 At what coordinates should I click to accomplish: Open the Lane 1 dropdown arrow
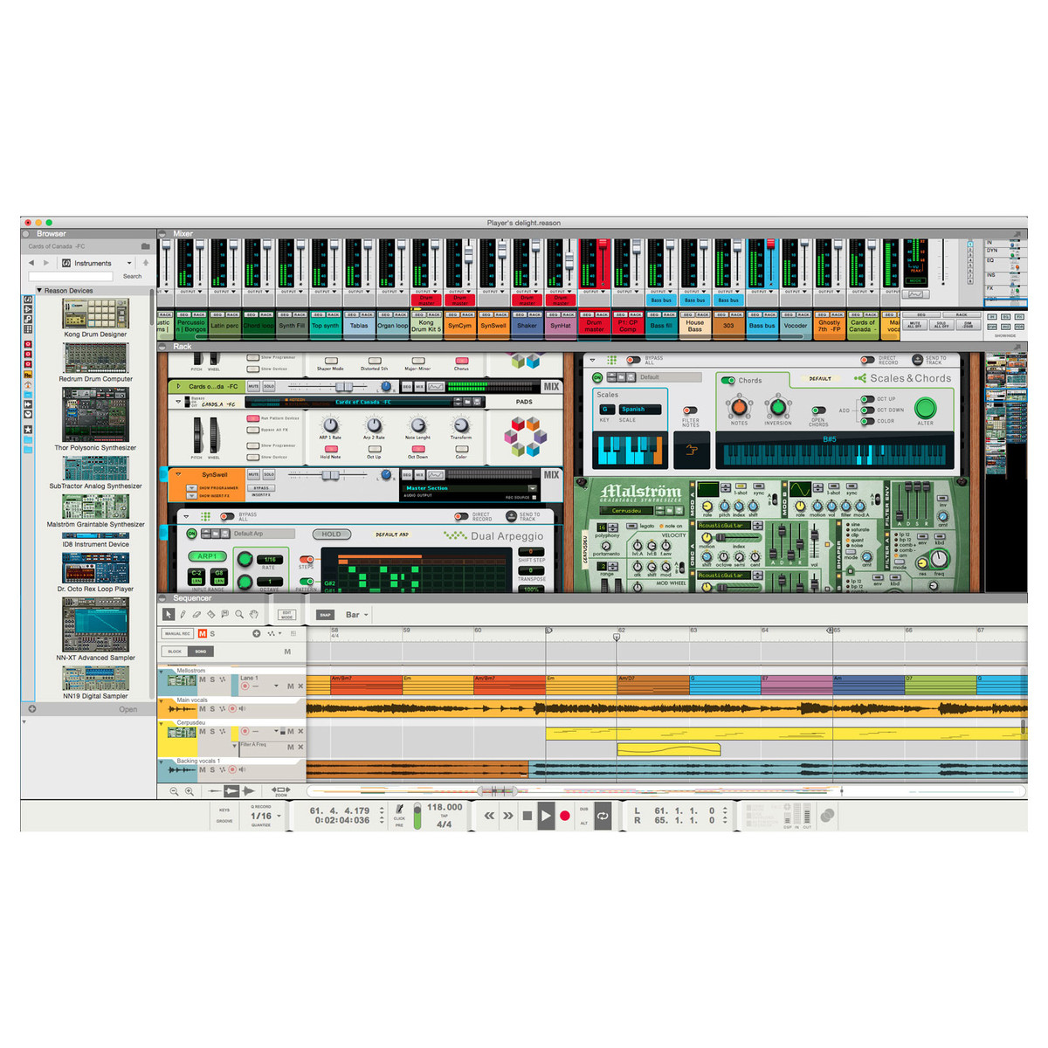276,686
